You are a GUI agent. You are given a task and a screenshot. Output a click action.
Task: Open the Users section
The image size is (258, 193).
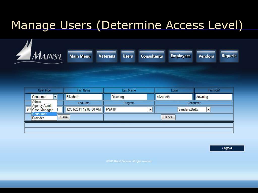(x=128, y=56)
